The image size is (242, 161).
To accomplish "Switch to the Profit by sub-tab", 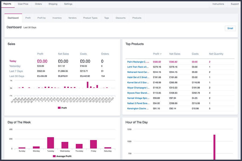I will point(41,18).
